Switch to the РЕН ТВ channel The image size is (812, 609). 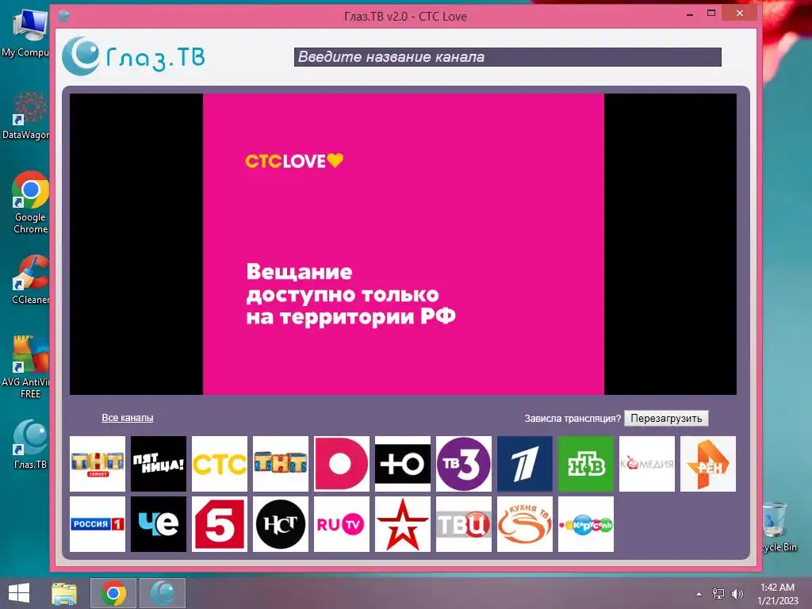coord(708,463)
